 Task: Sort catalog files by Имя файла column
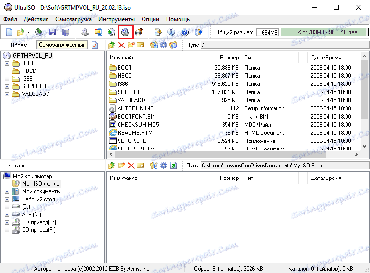pyautogui.click(x=155, y=178)
